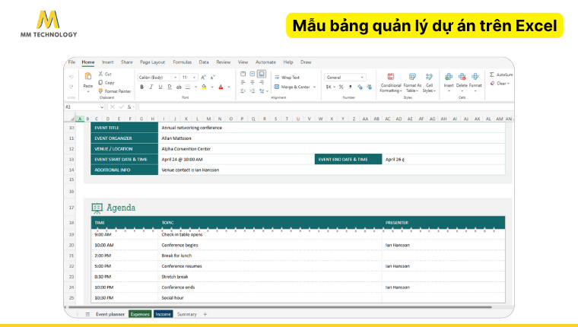Click into the formula bar input
Image resolution: width=578 pixels, height=327 pixels.
click(x=326, y=107)
